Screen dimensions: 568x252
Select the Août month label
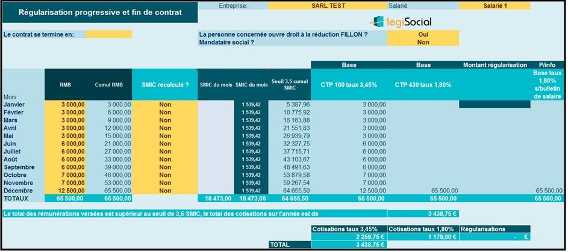point(23,159)
